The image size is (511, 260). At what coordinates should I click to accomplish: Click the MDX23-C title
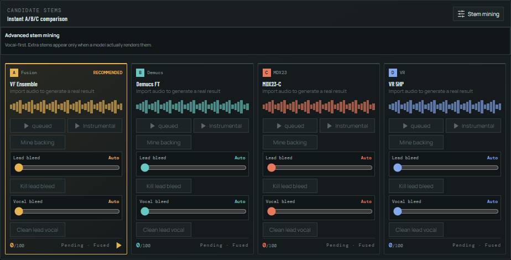(x=272, y=84)
